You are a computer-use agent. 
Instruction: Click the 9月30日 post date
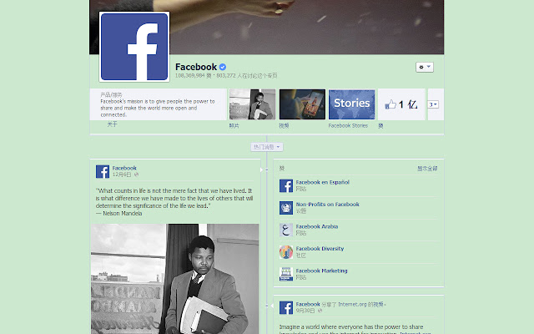(305, 311)
